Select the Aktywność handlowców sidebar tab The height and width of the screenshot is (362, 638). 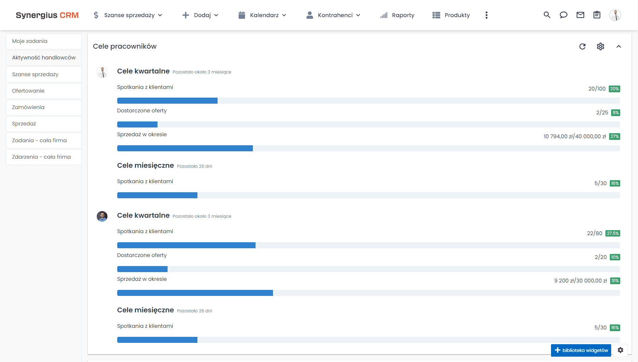(44, 58)
